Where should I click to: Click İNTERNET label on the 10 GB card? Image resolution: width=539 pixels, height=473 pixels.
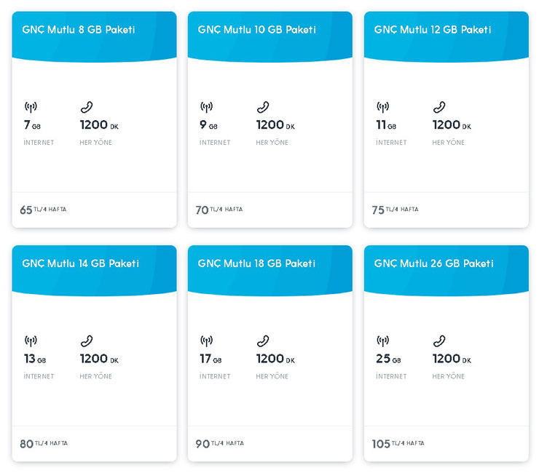pos(215,142)
